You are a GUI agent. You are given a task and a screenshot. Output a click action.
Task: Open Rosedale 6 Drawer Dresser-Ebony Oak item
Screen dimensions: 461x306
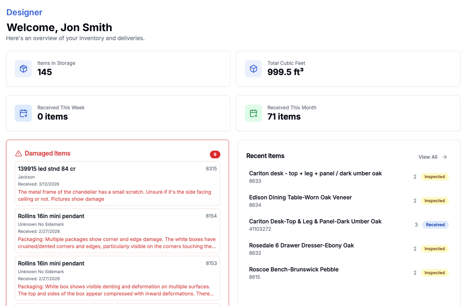pyautogui.click(x=349, y=249)
